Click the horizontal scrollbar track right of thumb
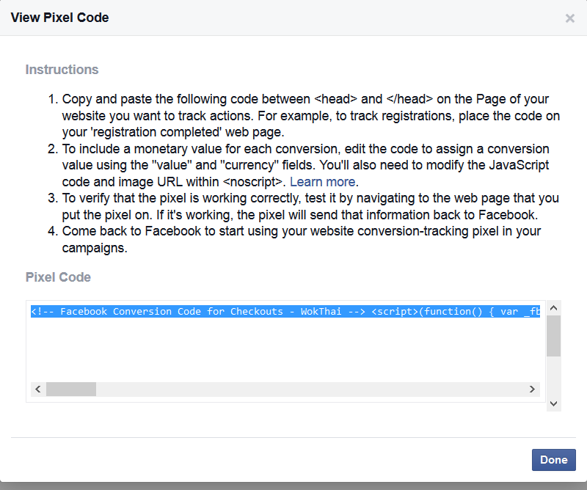The height and width of the screenshot is (490, 587). 310,390
